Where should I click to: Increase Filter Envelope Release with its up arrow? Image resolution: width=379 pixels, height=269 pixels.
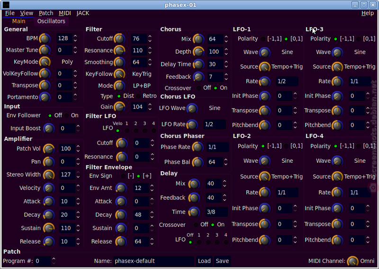tap(152, 239)
